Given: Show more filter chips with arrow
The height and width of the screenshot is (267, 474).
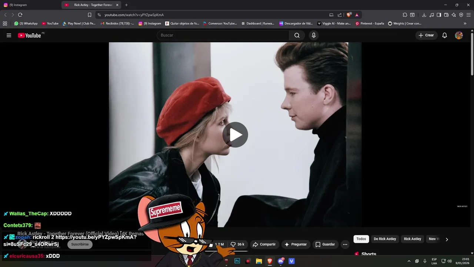Looking at the screenshot, I should point(447,239).
